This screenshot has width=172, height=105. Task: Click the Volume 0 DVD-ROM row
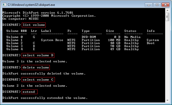pos(76,37)
